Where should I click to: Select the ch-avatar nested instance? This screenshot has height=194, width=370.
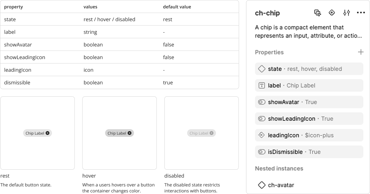pyautogui.click(x=281, y=185)
